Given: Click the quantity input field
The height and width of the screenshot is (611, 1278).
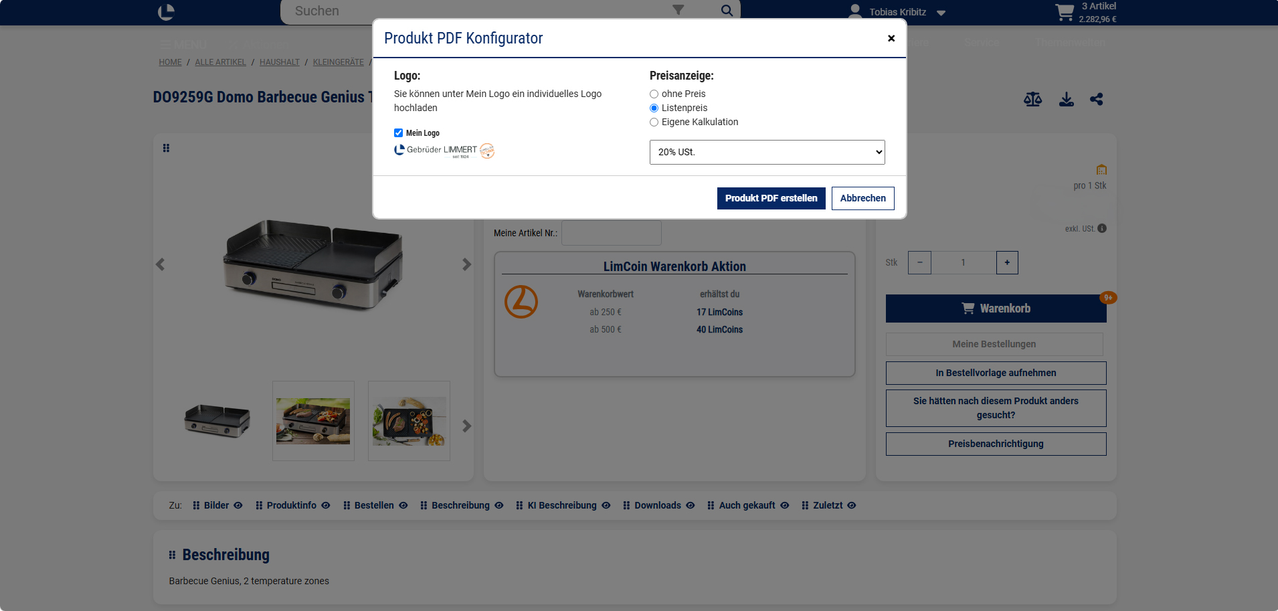Looking at the screenshot, I should pos(964,262).
